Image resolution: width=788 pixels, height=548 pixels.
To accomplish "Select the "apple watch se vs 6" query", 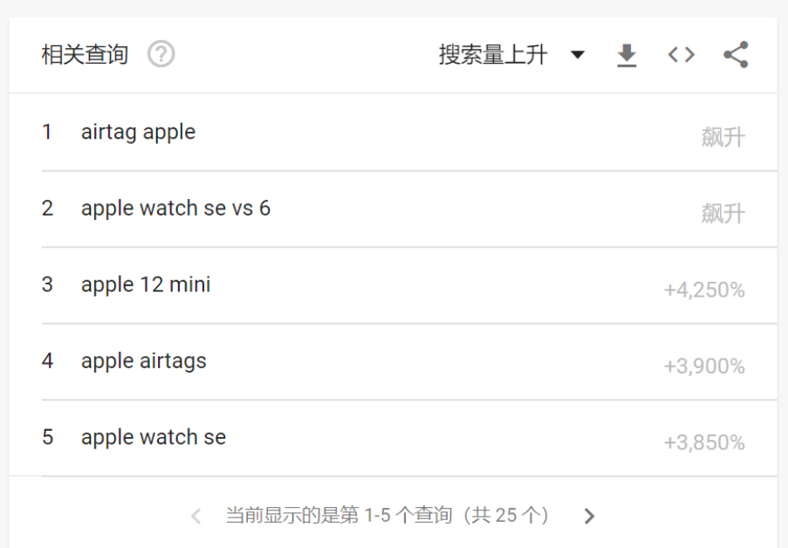I will (x=175, y=209).
